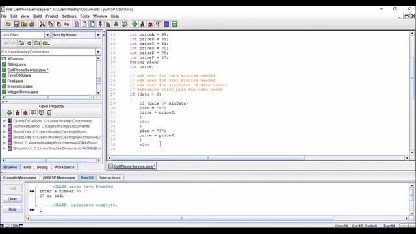The width and height of the screenshot is (416, 234).
Task: Click the End button
Action: tap(12, 188)
